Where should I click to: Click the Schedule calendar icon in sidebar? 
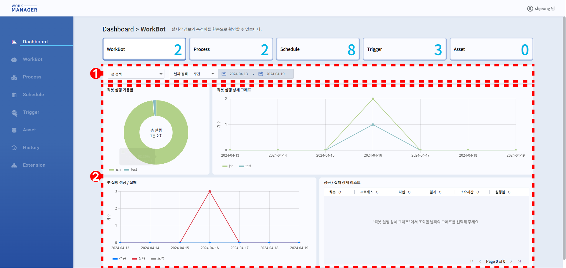14,95
